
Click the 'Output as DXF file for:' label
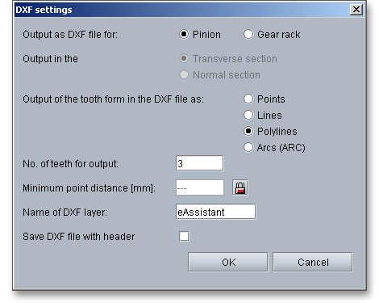(70, 35)
